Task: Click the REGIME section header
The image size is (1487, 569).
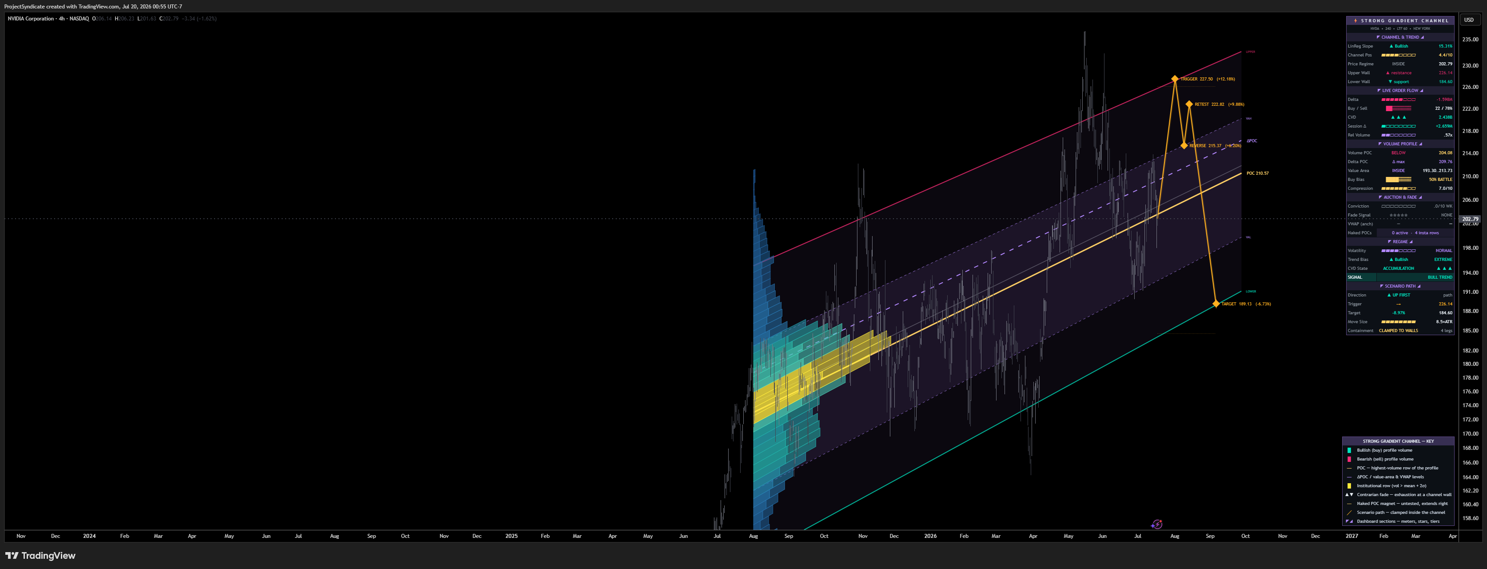Action: pyautogui.click(x=1400, y=241)
